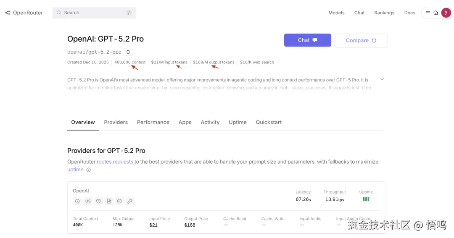Click the key icon under OpenAI
Image resolution: width=454 pixels, height=238 pixels.
[130, 201]
